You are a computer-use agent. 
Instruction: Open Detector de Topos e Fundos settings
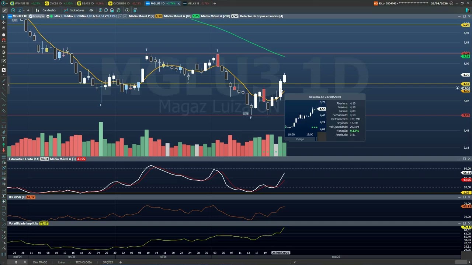coord(261,16)
